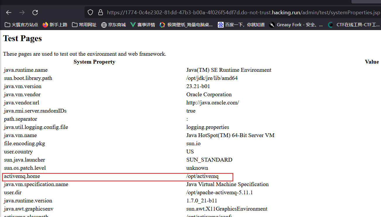Click the Test Pages heading
Image resolution: width=381 pixels, height=217 pixels.
[x=23, y=38]
